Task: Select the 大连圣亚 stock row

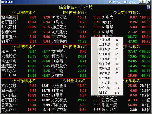Action: 71,86
